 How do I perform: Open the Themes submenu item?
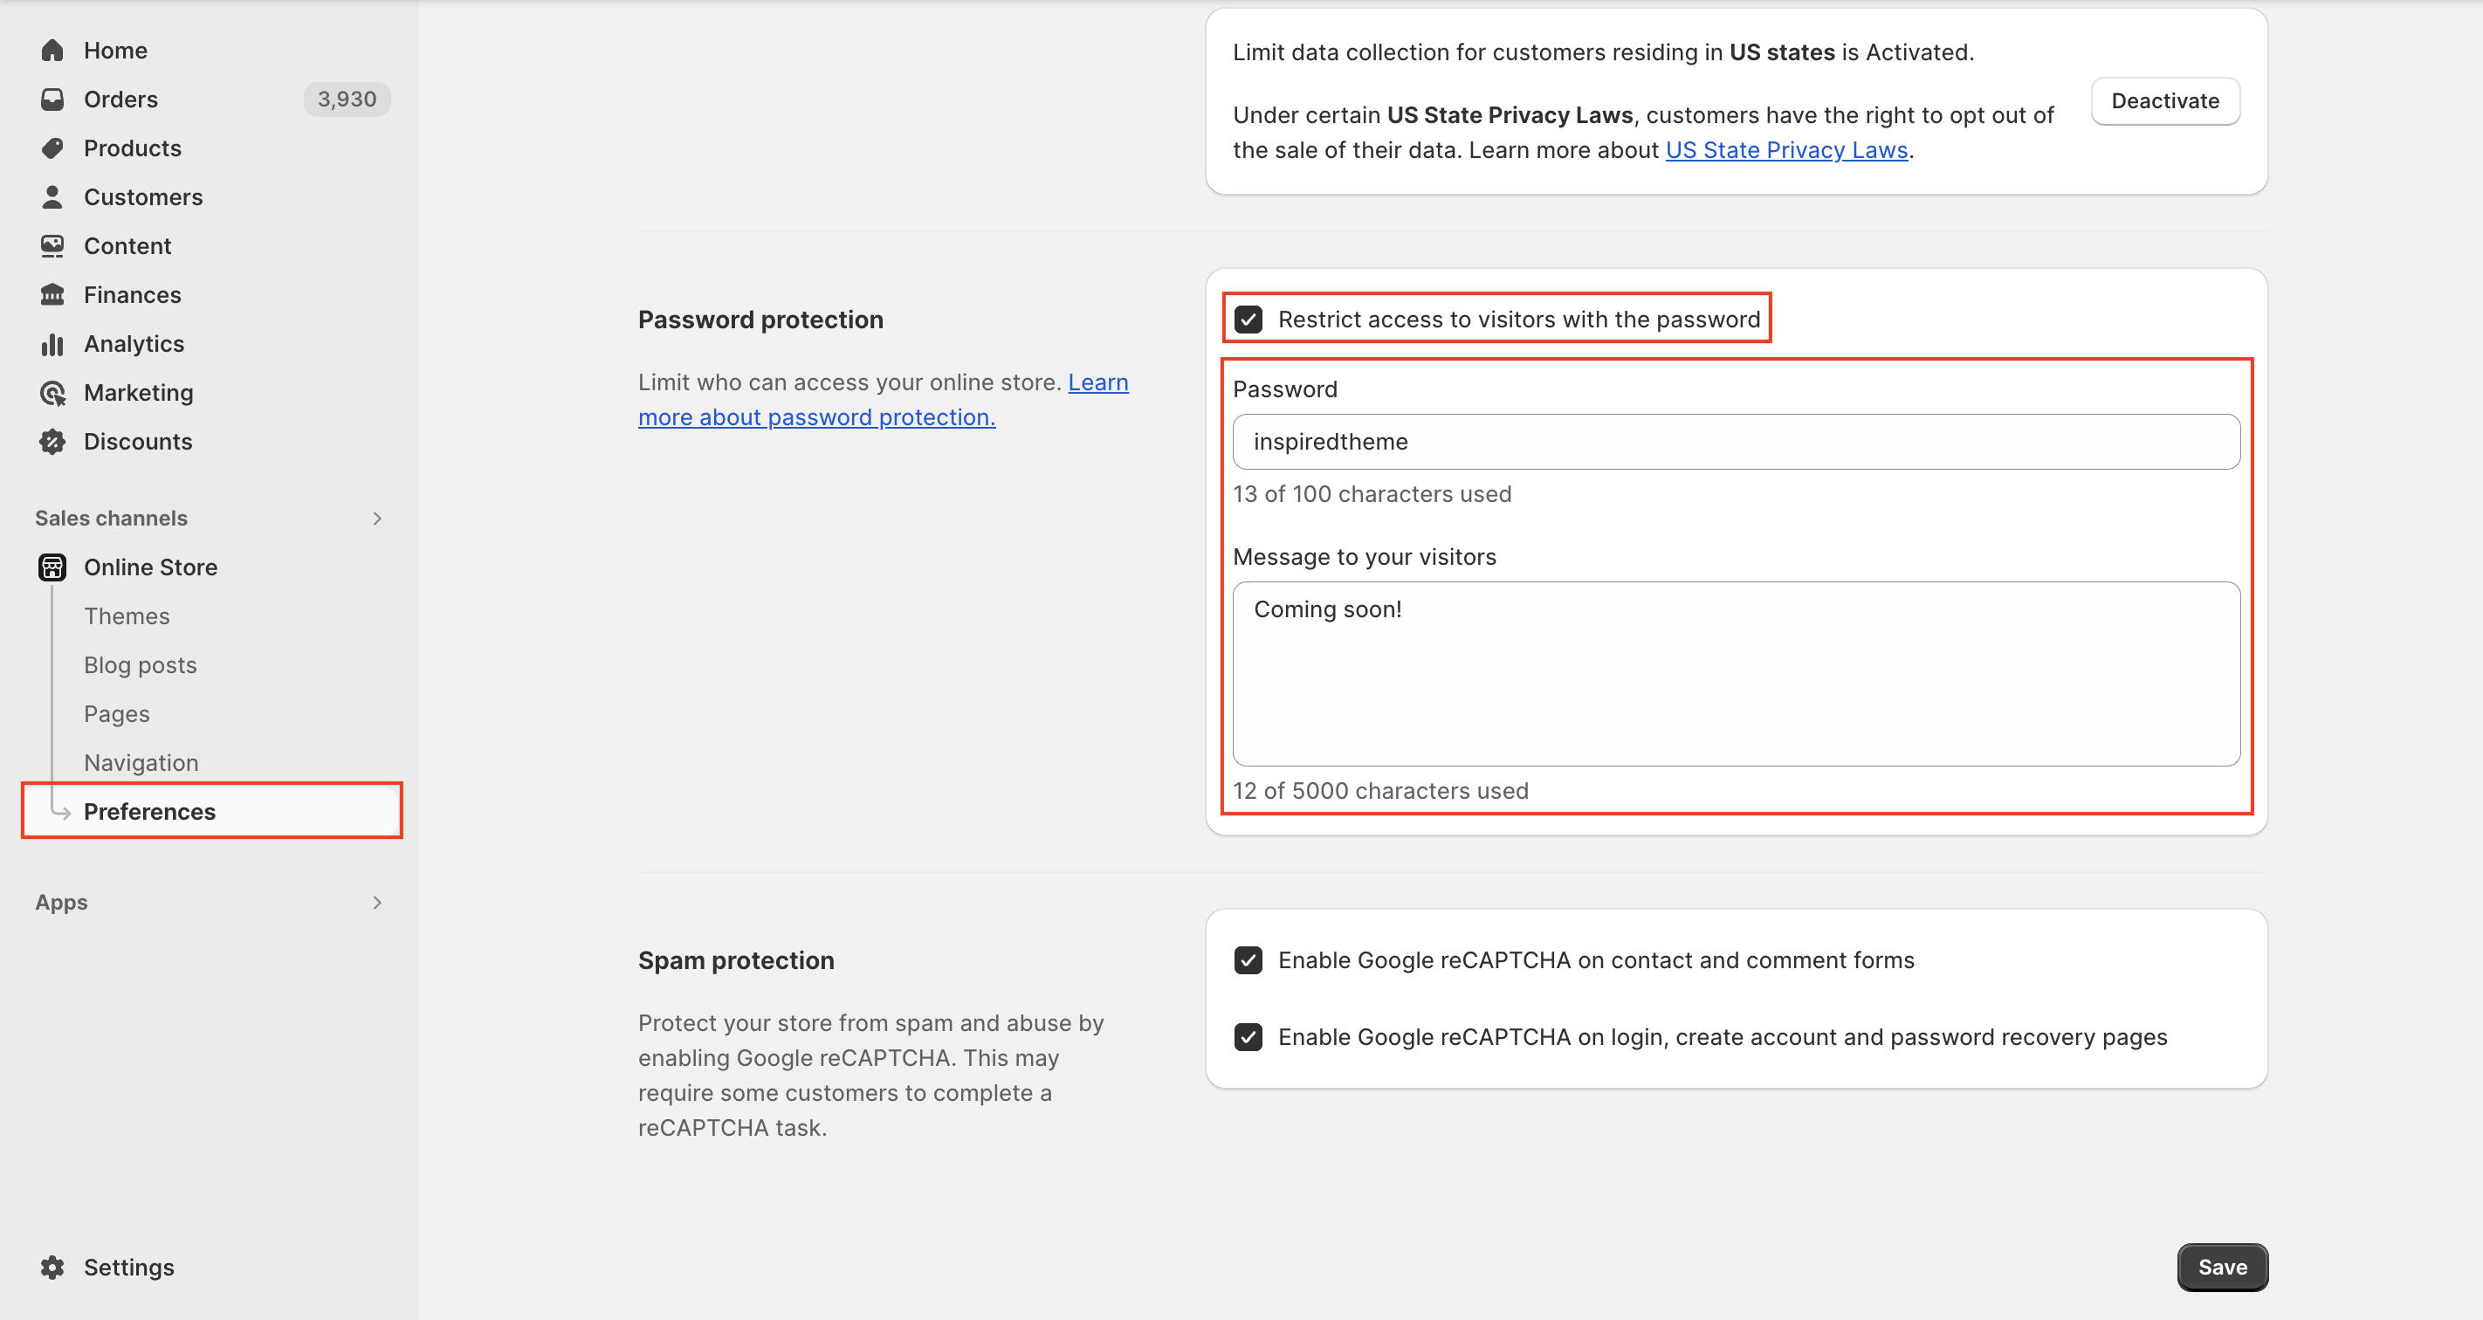tap(127, 616)
